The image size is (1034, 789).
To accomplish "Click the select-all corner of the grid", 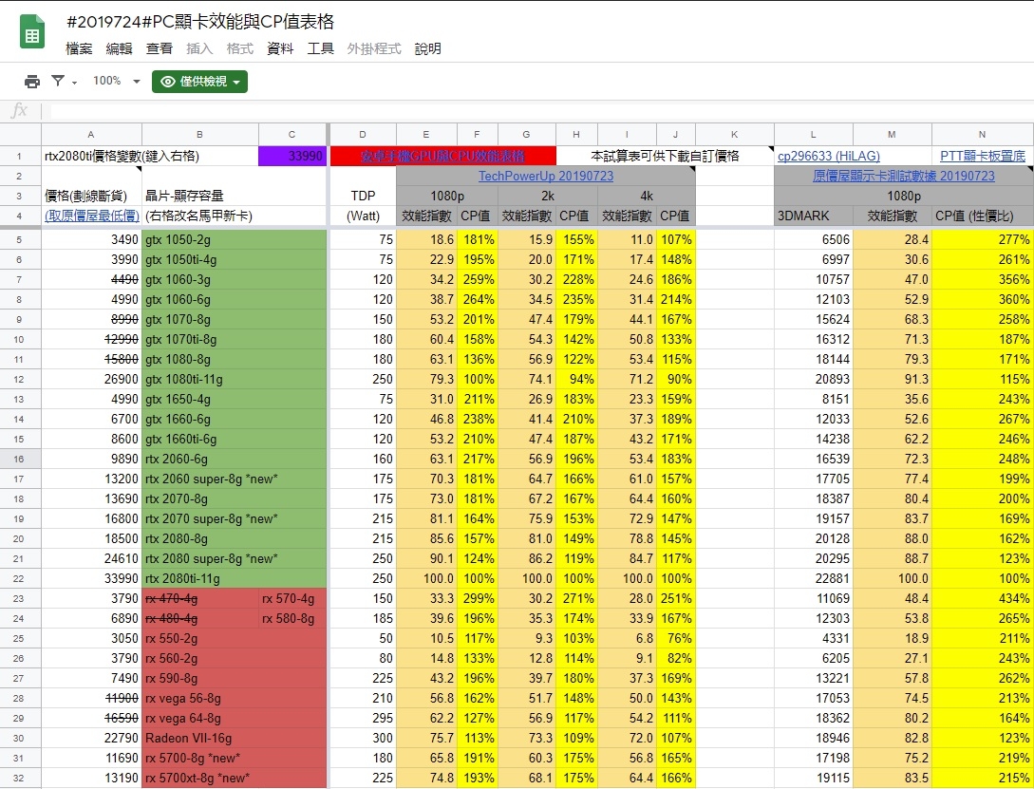I will tap(21, 135).
